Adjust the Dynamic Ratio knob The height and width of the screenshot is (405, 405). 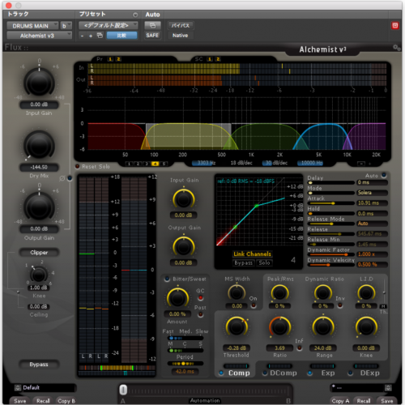pos(323,293)
